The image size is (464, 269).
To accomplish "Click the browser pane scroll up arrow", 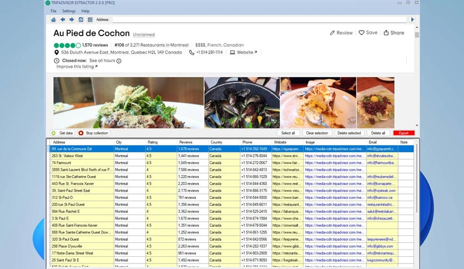I will (417, 27).
